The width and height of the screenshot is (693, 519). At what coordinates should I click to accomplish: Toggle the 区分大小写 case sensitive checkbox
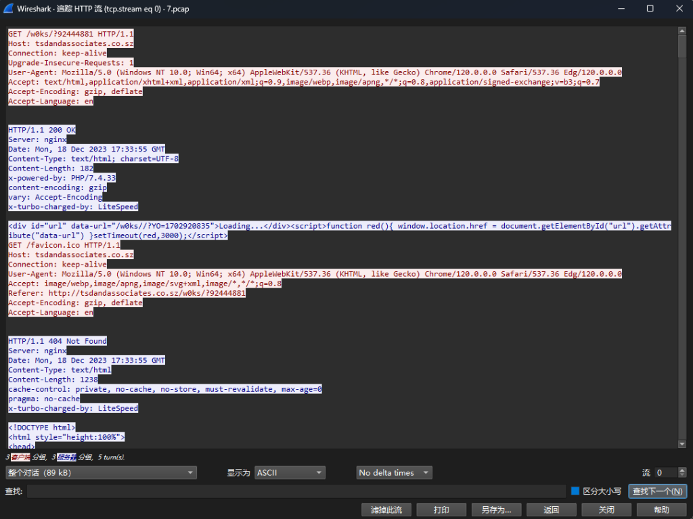click(x=575, y=491)
